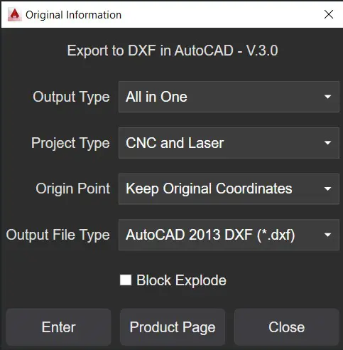The height and width of the screenshot is (350, 343).
Task: Expand the Origin Point dropdown arrow
Action: pyautogui.click(x=327, y=189)
